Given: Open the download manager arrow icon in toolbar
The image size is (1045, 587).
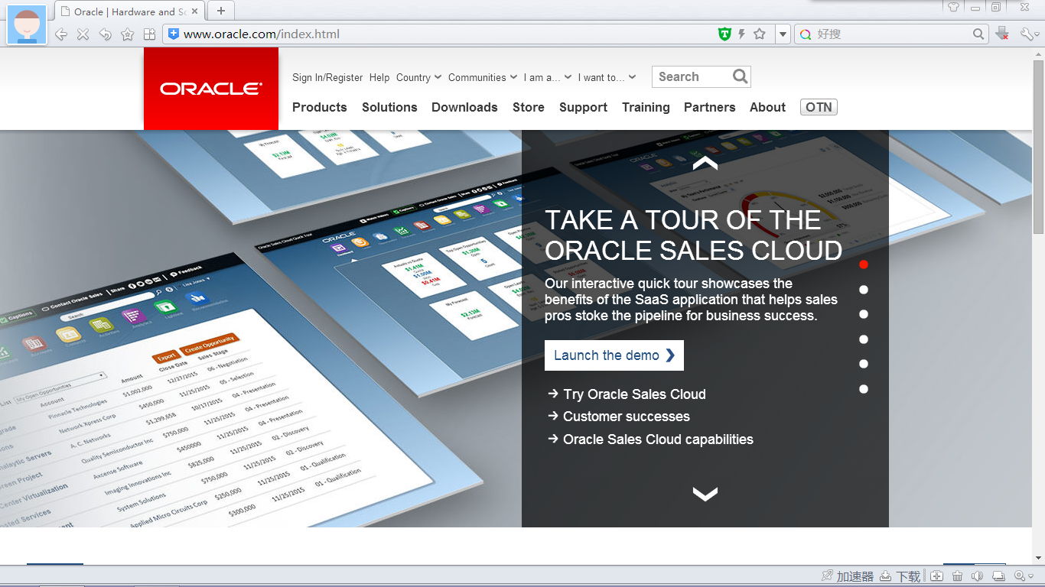Looking at the screenshot, I should coord(1002,34).
